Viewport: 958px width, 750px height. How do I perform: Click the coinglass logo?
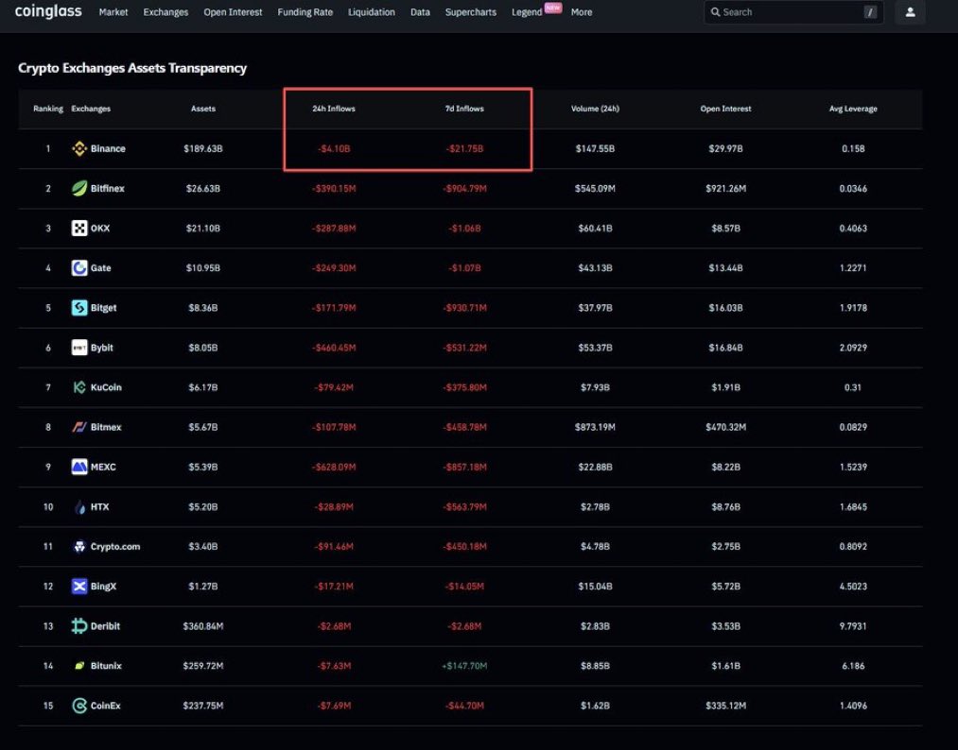(x=48, y=11)
